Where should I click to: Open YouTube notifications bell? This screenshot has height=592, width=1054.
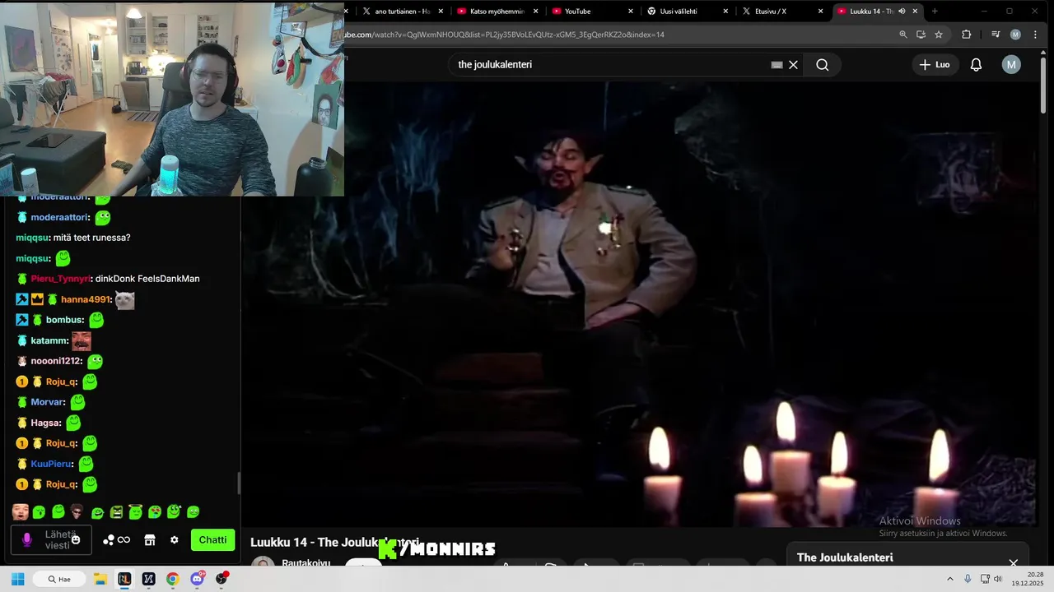976,65
